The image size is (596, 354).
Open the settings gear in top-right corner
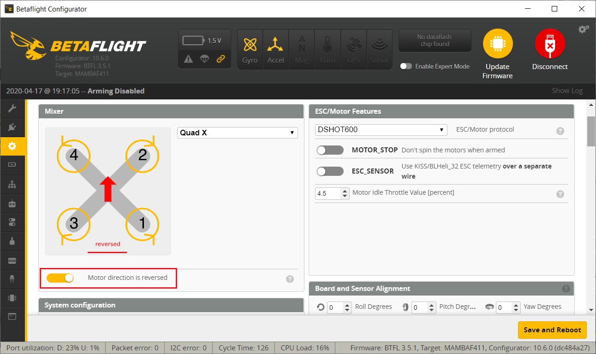tap(584, 29)
